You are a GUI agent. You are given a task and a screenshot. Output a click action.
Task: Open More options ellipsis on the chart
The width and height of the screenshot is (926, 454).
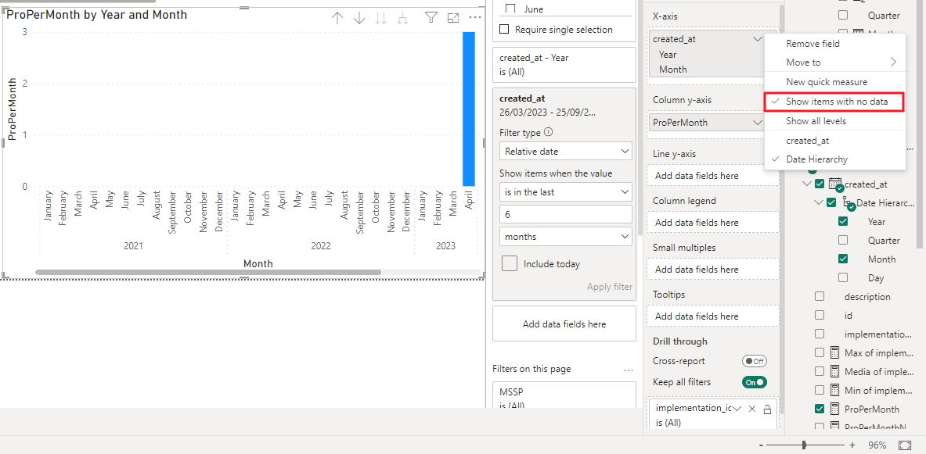tap(475, 18)
